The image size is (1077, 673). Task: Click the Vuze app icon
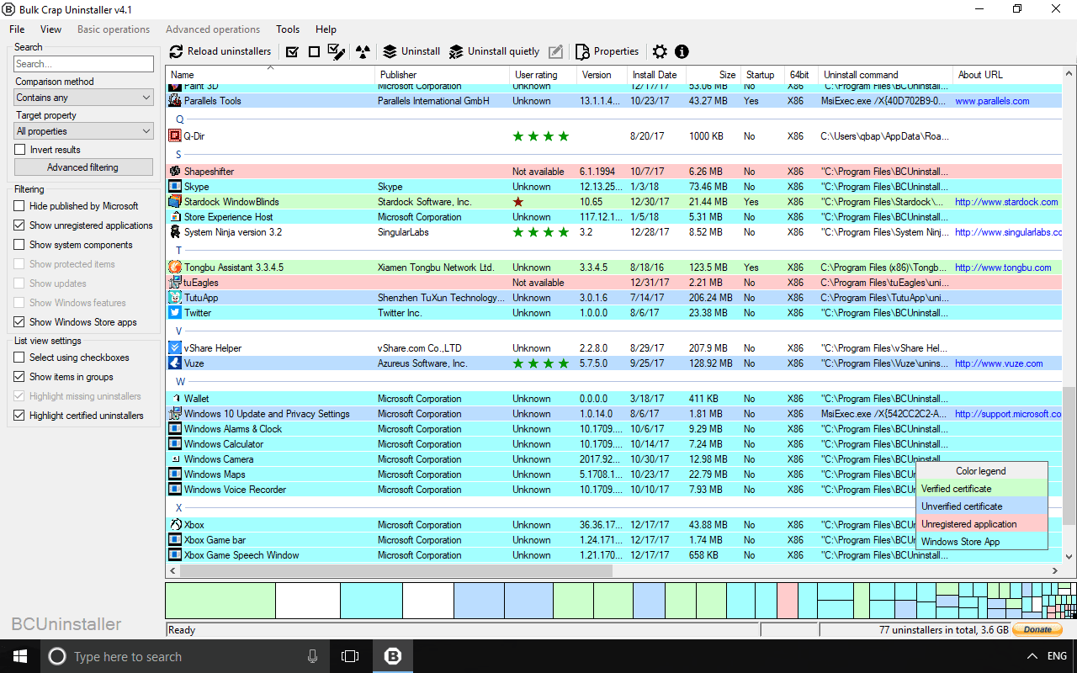click(x=175, y=363)
